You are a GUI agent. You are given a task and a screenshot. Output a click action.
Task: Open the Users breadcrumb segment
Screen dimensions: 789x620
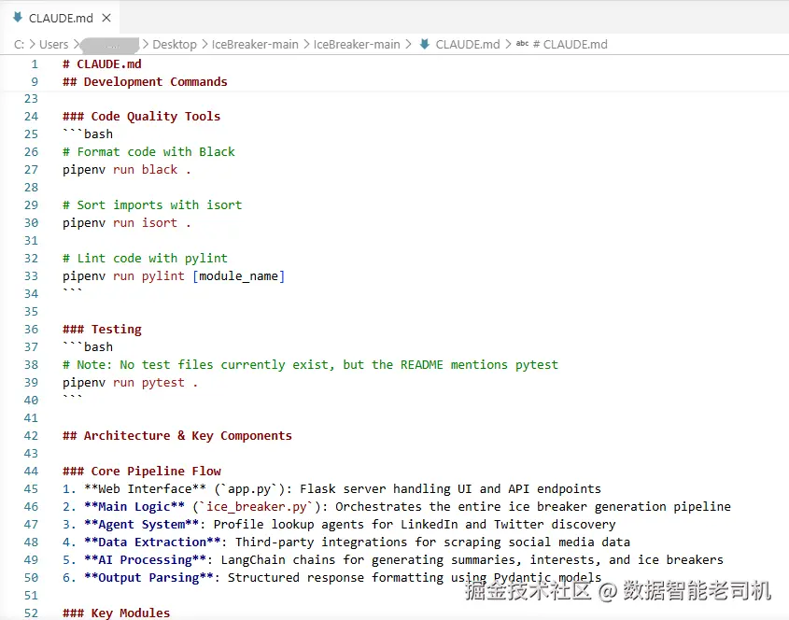[x=53, y=44]
